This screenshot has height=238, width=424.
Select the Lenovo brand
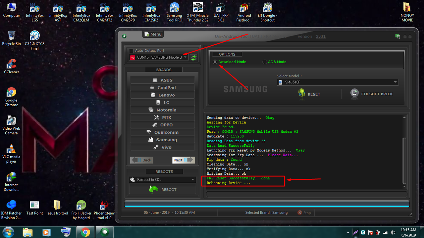(x=163, y=95)
